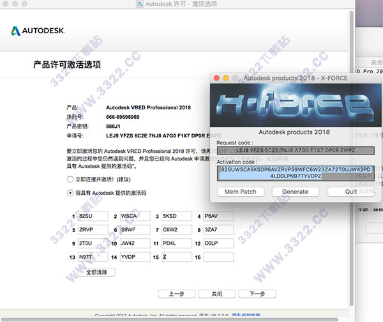The height and width of the screenshot is (322, 383).
Task: Click activation code field 6 containing S9WF
Action: point(135,230)
